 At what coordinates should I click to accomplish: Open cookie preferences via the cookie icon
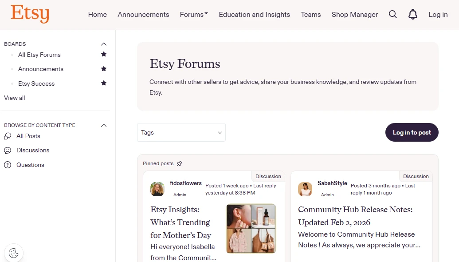coord(14,253)
